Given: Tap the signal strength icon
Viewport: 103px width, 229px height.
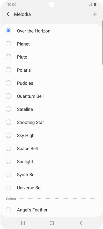Looking at the screenshot, I should (x=90, y=5).
